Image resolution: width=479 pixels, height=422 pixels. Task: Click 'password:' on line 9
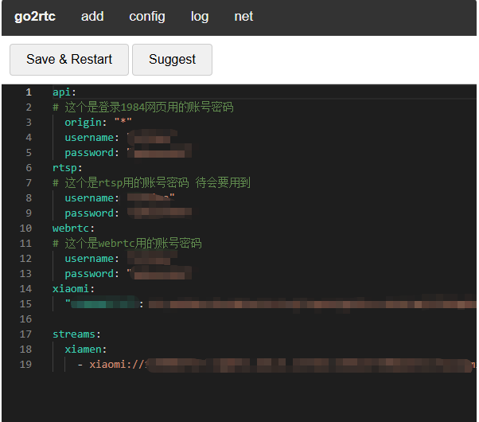[x=92, y=213]
